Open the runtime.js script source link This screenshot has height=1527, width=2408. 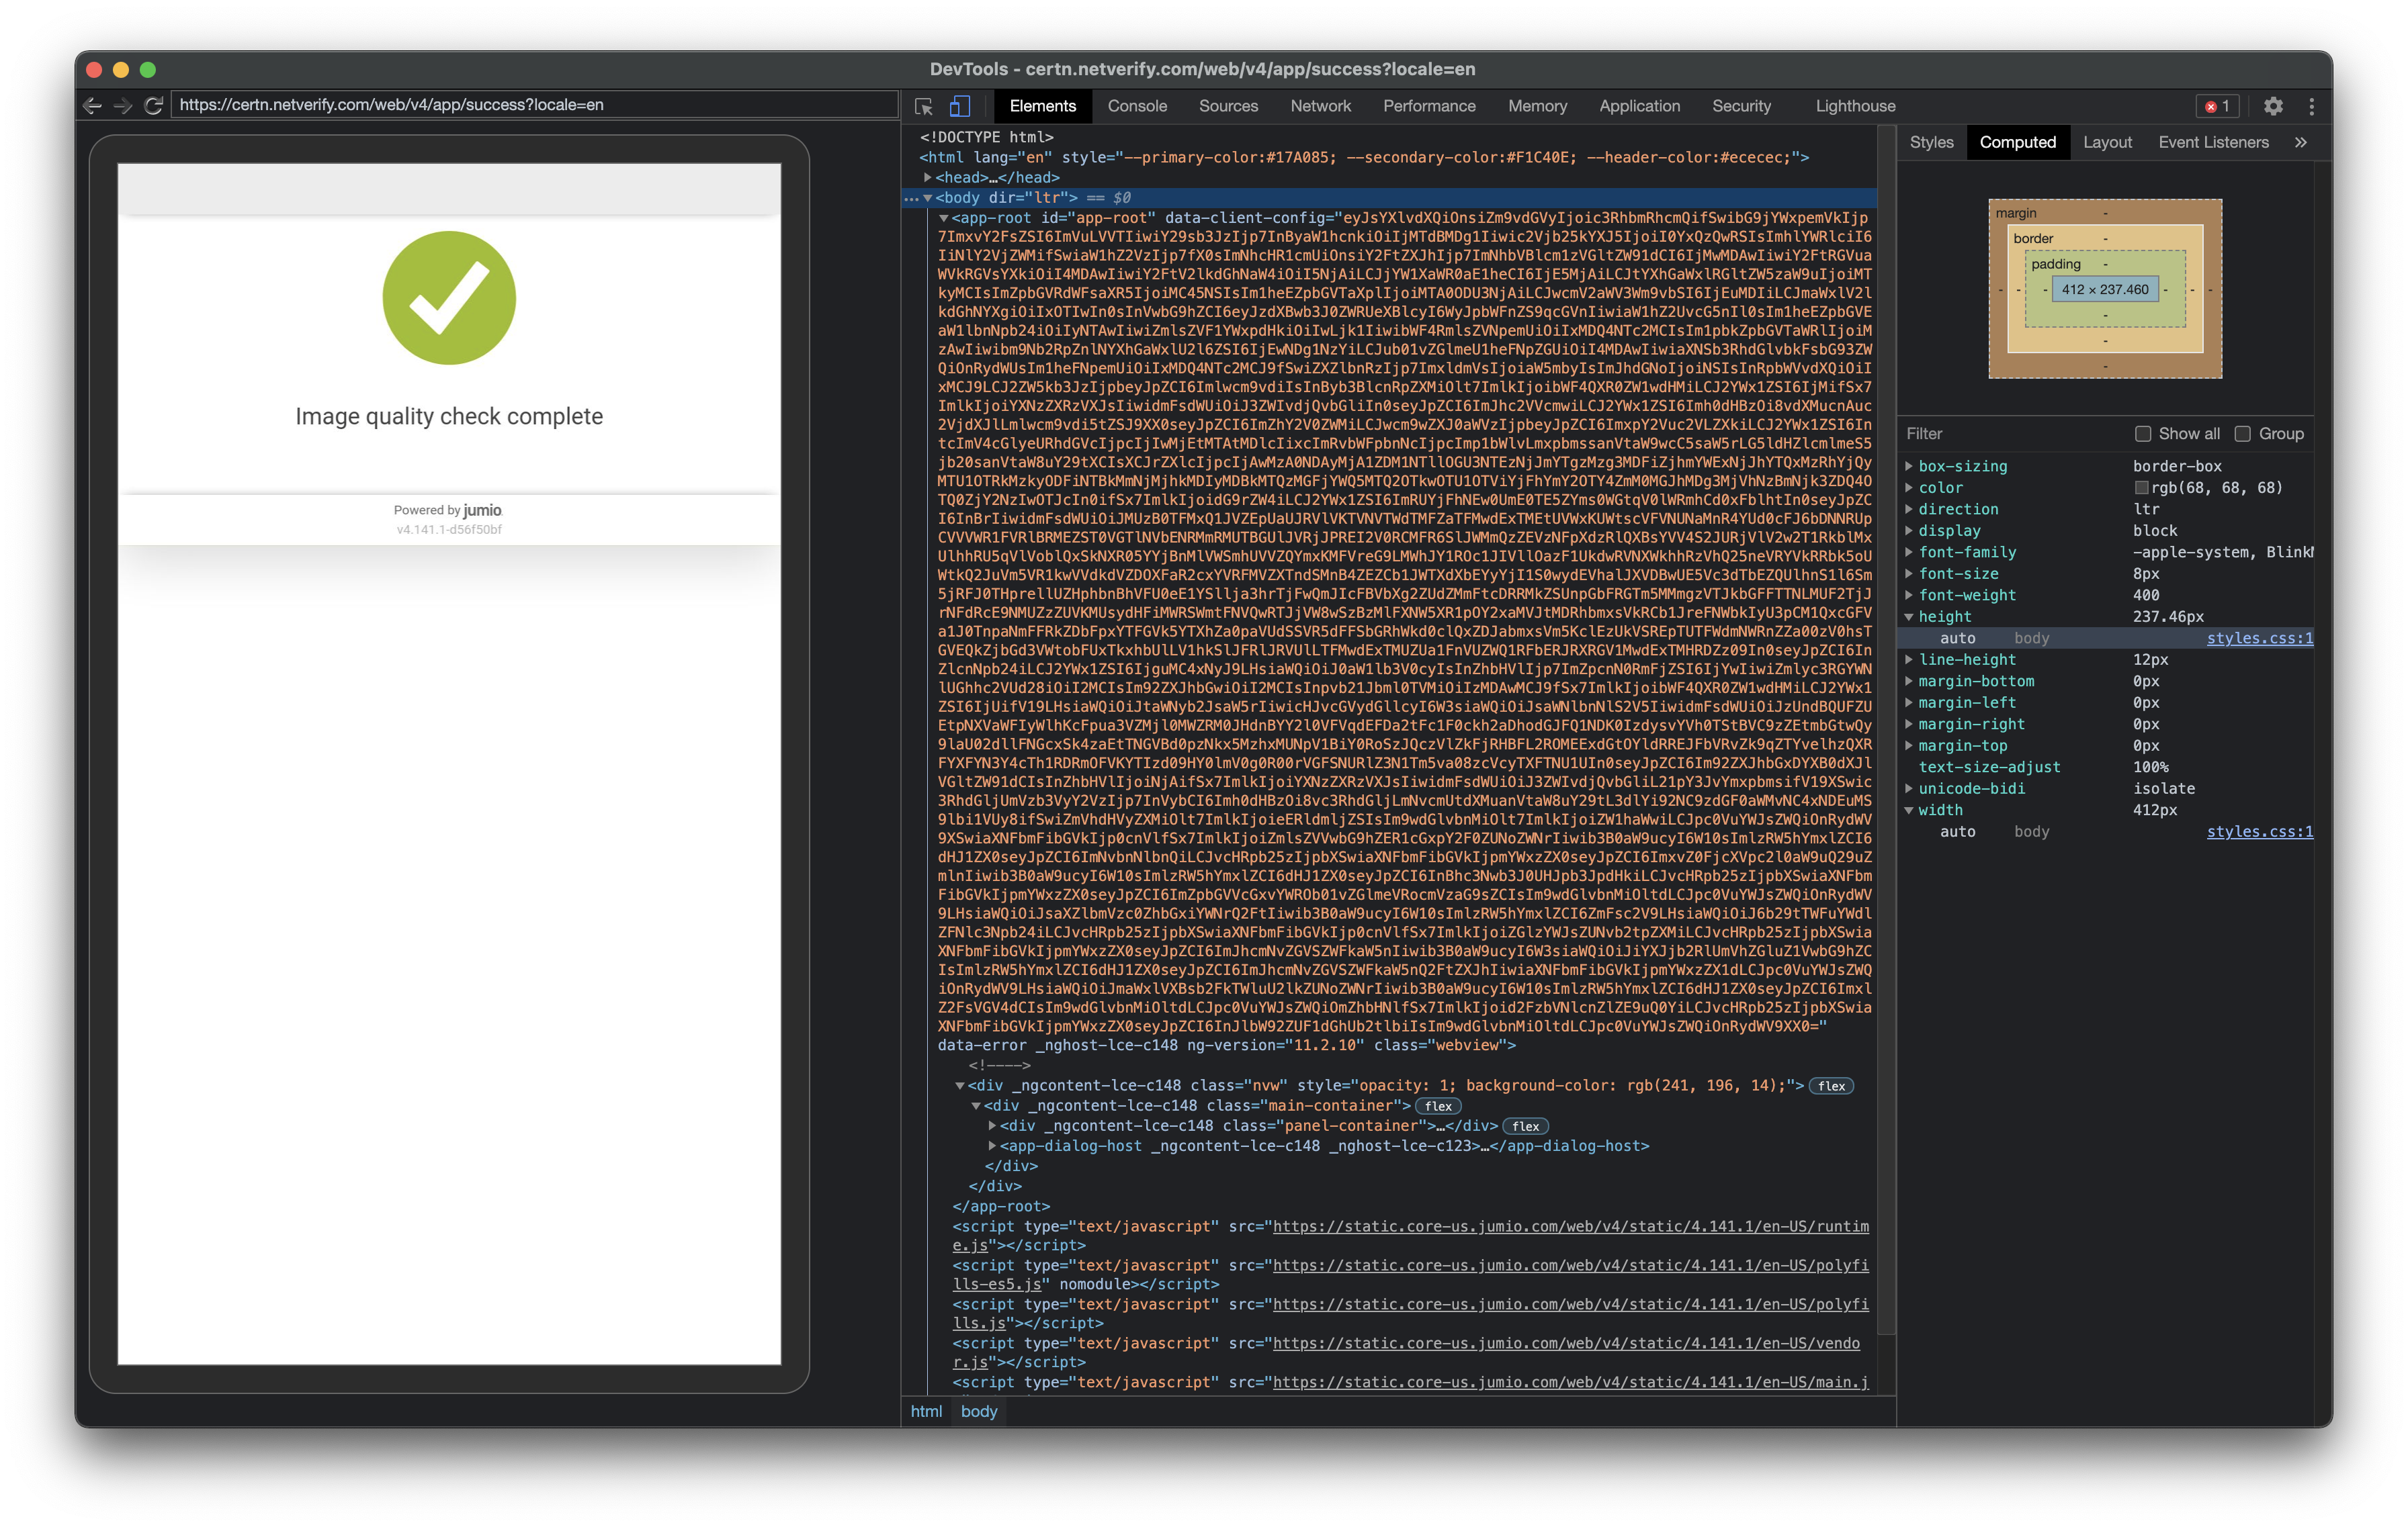click(x=1571, y=1226)
